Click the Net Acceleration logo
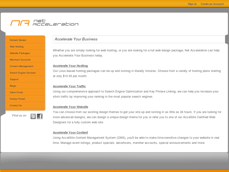The image size is (229, 172). coord(44,22)
